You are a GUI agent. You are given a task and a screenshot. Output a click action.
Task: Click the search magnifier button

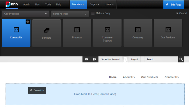coord(181,59)
